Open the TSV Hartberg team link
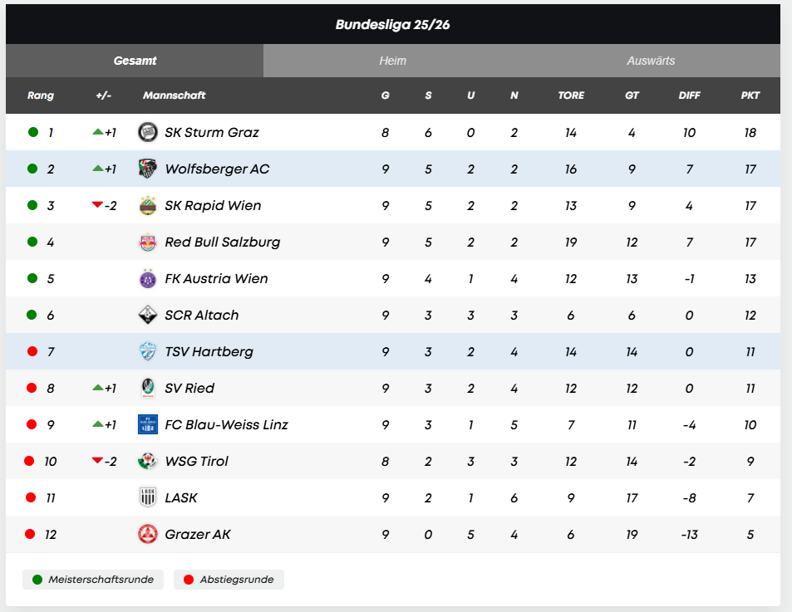The width and height of the screenshot is (792, 612). (209, 351)
